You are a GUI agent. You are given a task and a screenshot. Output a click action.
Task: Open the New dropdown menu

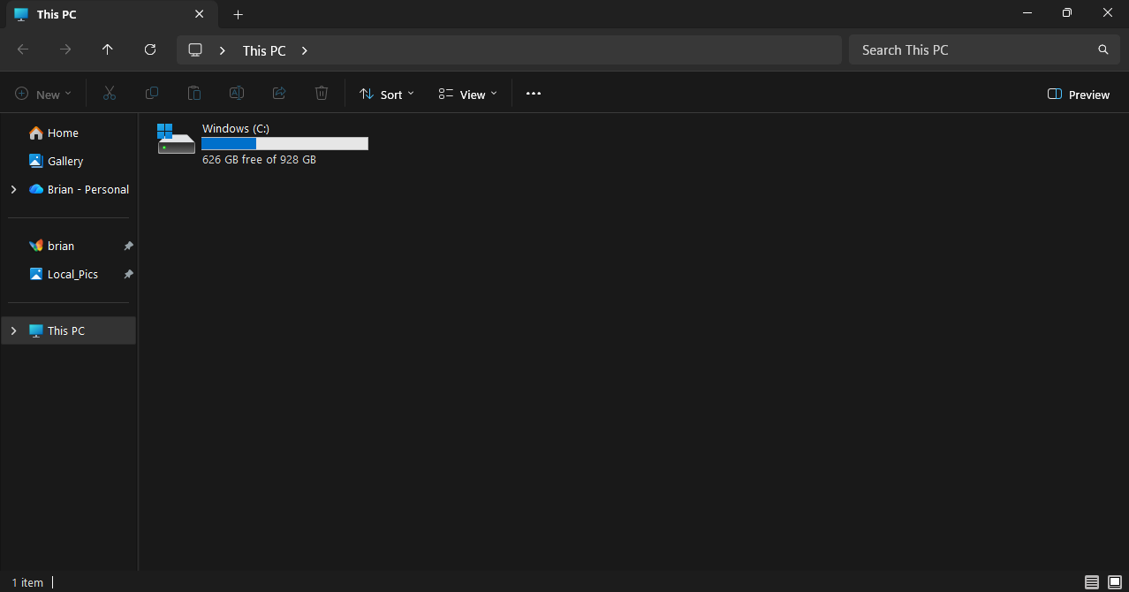click(x=43, y=95)
